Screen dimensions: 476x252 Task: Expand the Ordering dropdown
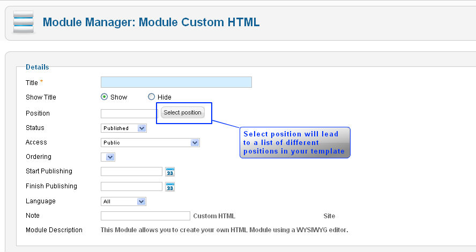(108, 157)
